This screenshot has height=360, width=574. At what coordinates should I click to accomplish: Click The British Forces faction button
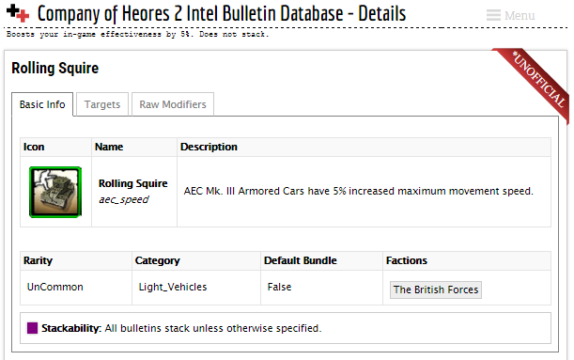coord(436,290)
